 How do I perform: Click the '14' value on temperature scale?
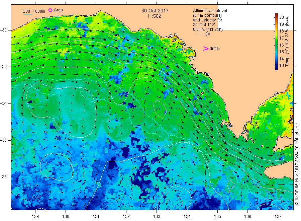(281, 59)
